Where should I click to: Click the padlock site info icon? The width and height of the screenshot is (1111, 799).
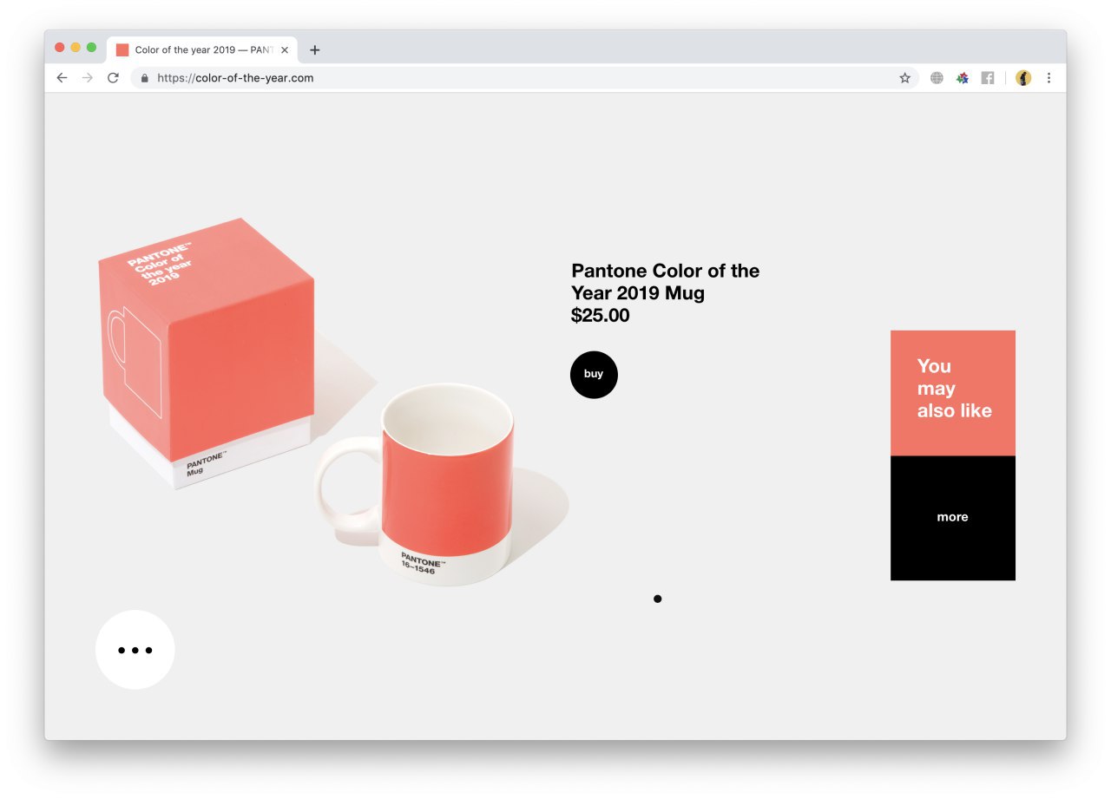coord(144,78)
